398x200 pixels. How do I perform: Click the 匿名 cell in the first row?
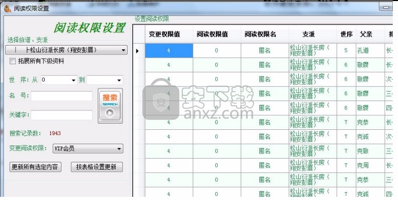(x=265, y=51)
